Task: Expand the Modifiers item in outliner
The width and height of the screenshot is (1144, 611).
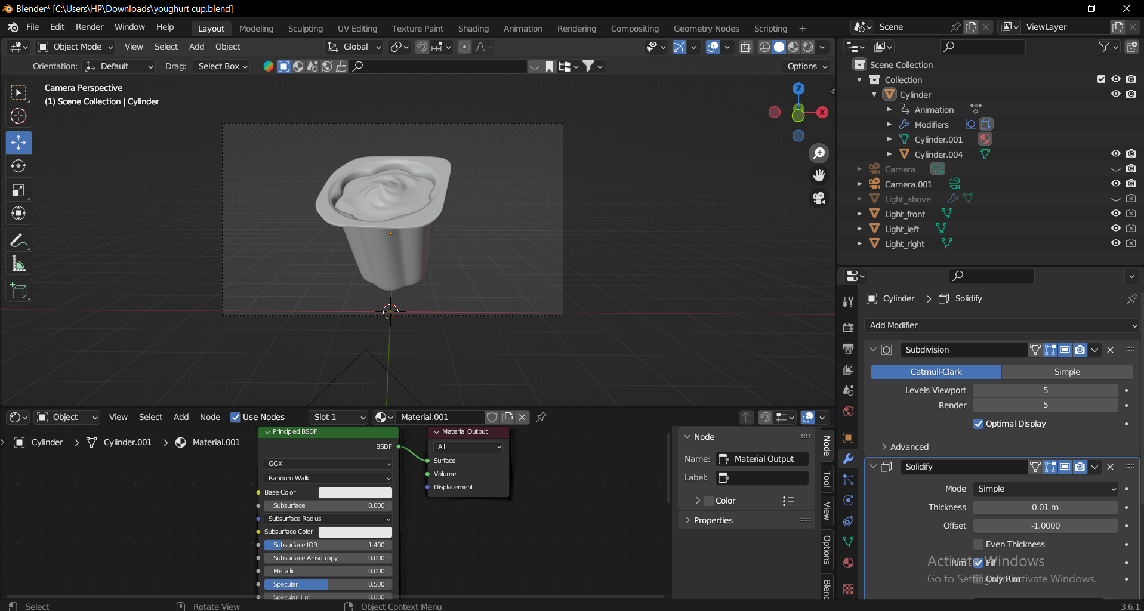Action: (889, 124)
